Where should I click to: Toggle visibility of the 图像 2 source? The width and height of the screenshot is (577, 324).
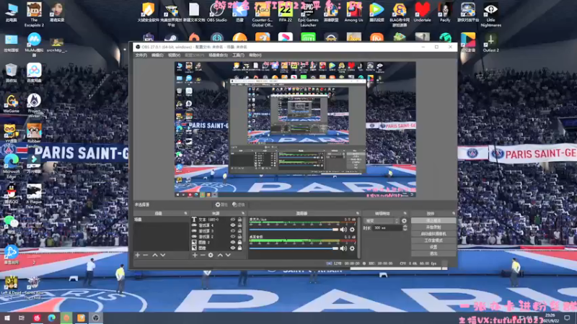click(232, 243)
